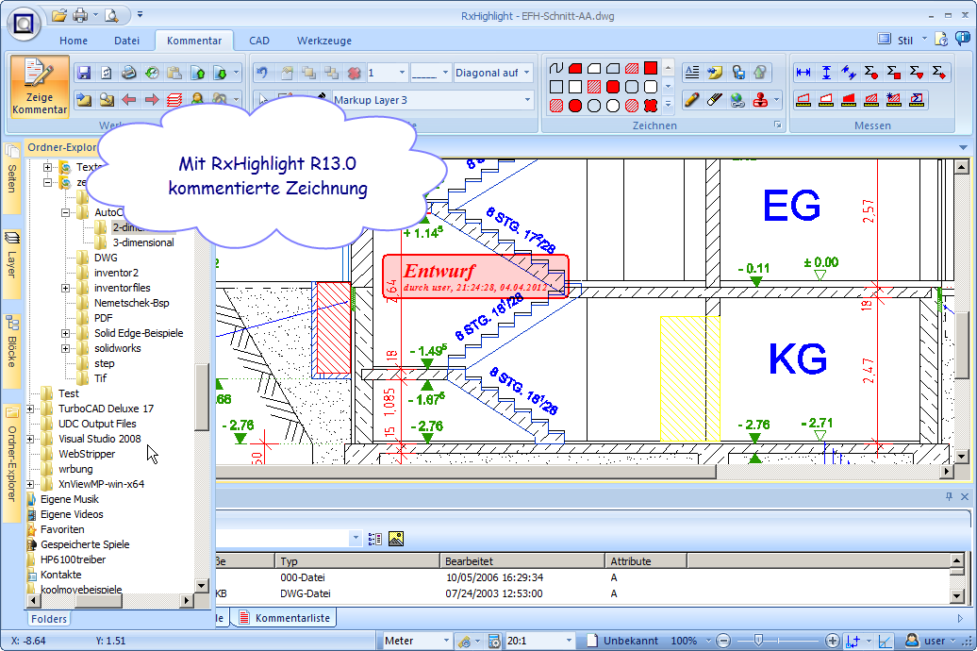Click the first area measure icon
This screenshot has height=651, width=977.
pos(803,99)
